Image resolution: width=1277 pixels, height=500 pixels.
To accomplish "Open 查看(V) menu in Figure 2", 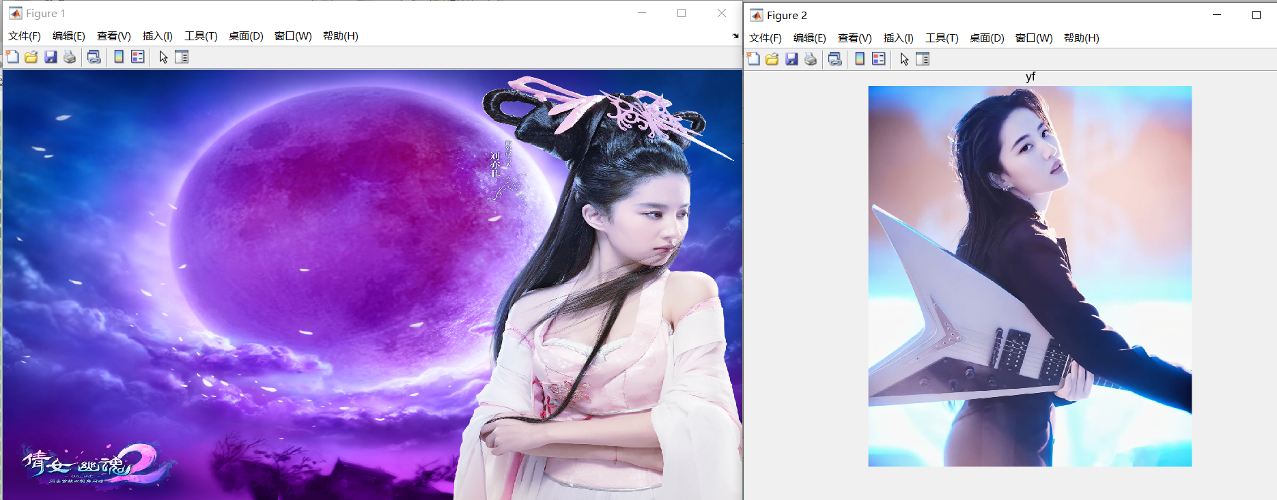I will click(855, 38).
